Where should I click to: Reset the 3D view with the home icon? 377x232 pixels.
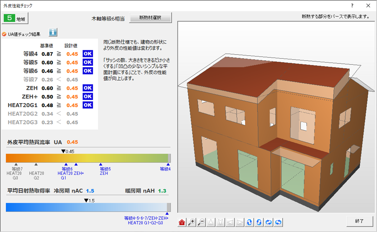pyautogui.click(x=182, y=222)
